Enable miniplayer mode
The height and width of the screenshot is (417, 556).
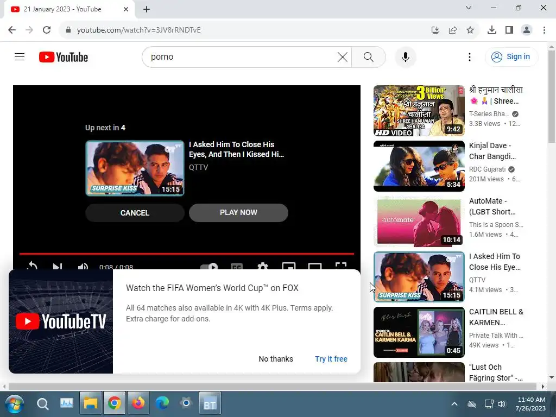289,266
